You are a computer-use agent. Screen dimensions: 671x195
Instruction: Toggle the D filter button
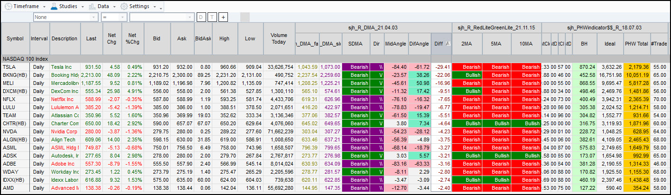pyautogui.click(x=201, y=17)
